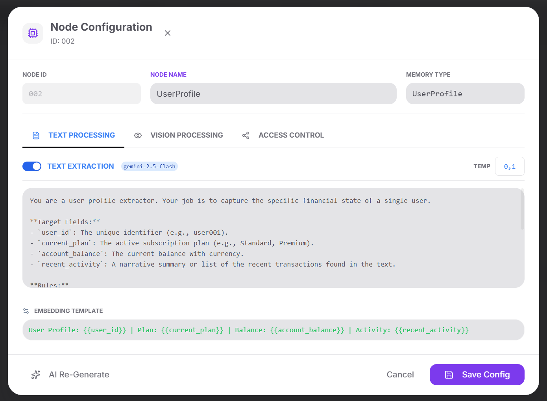
Task: Disable the Text Extraction toggle
Action: point(32,166)
